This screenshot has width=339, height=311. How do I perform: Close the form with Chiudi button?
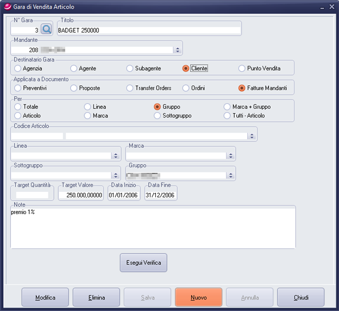click(x=300, y=297)
